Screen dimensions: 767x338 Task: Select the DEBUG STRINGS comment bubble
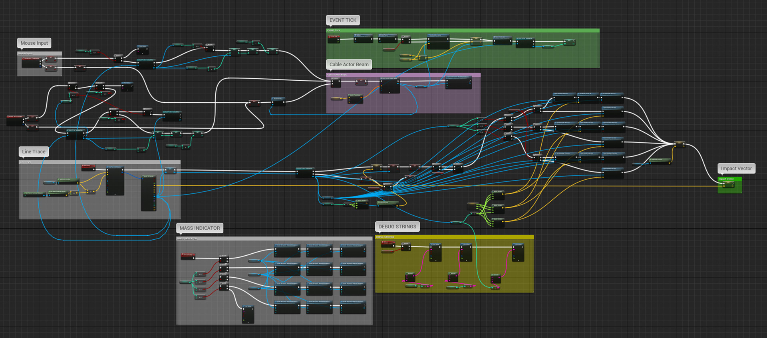click(397, 227)
